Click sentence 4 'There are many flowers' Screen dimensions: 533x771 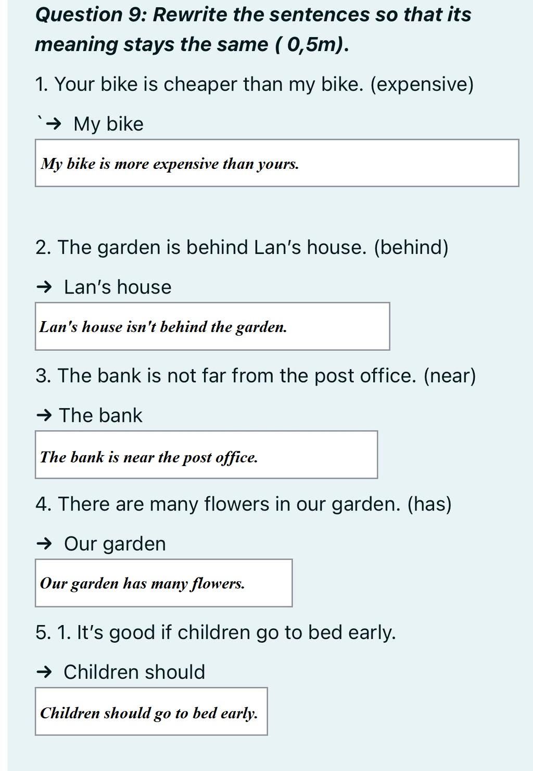(x=244, y=504)
